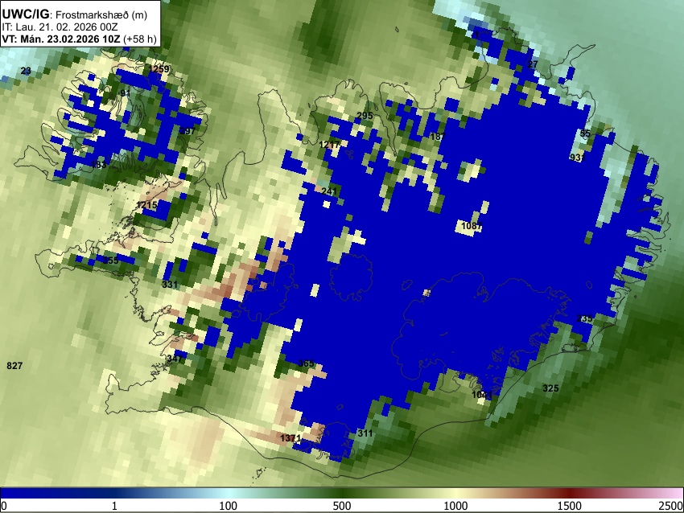Click the map value "241"
Screen dimensions: 684x513
click(329, 191)
